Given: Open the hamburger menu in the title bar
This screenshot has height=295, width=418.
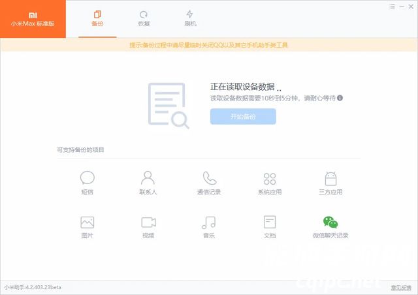Looking at the screenshot, I should [392, 6].
